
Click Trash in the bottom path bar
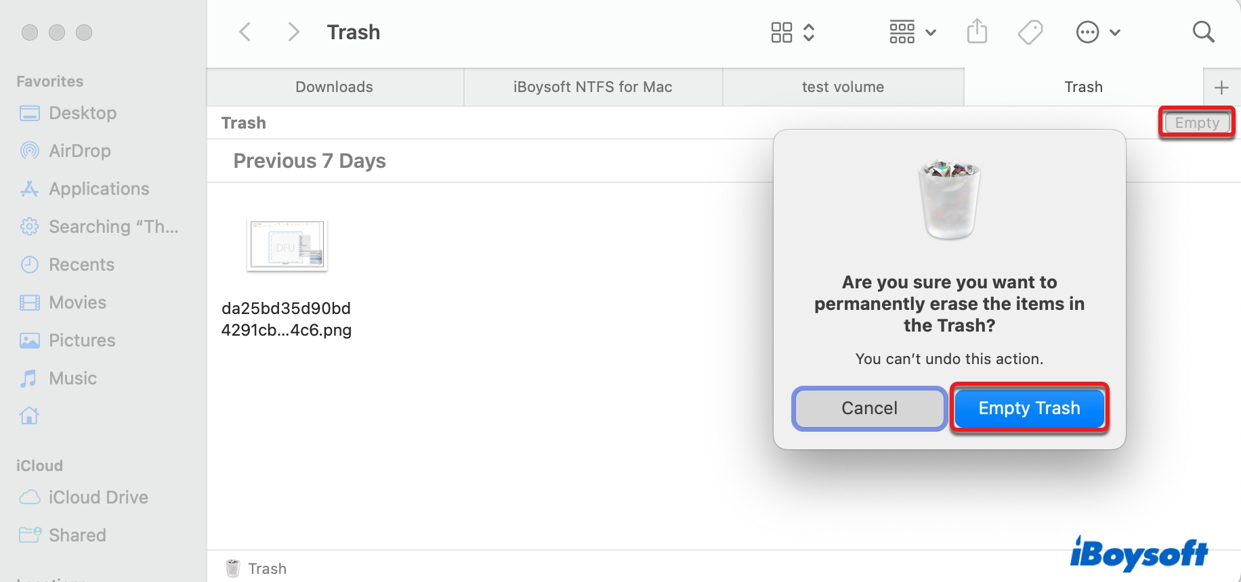(266, 568)
